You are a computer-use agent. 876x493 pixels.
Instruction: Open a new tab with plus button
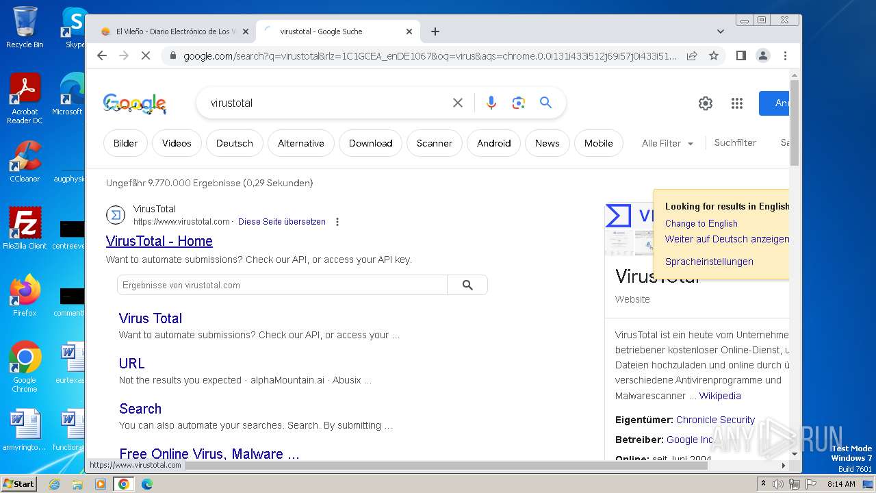tap(435, 31)
